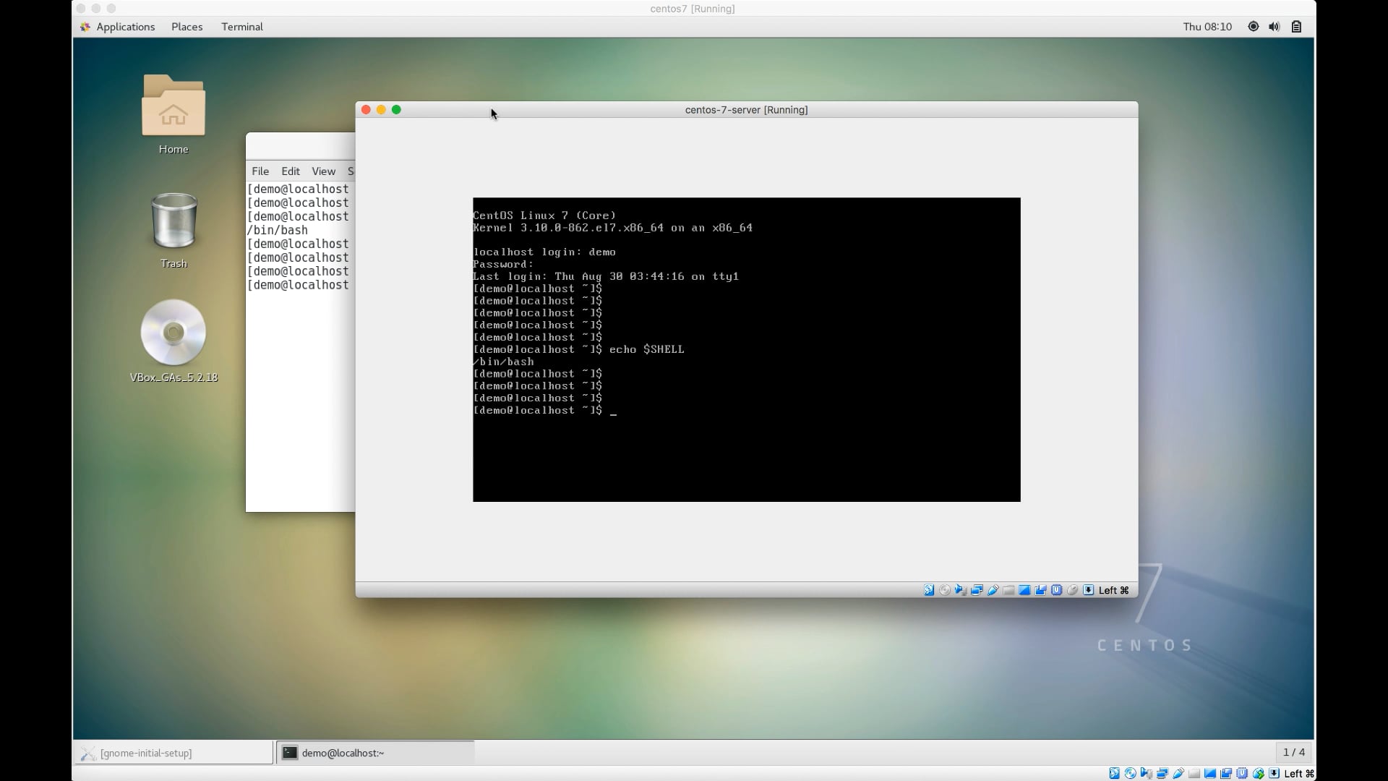Image resolution: width=1388 pixels, height=781 pixels.
Task: Click shared folders icon in centos-7-server status bar
Action: click(x=1008, y=590)
